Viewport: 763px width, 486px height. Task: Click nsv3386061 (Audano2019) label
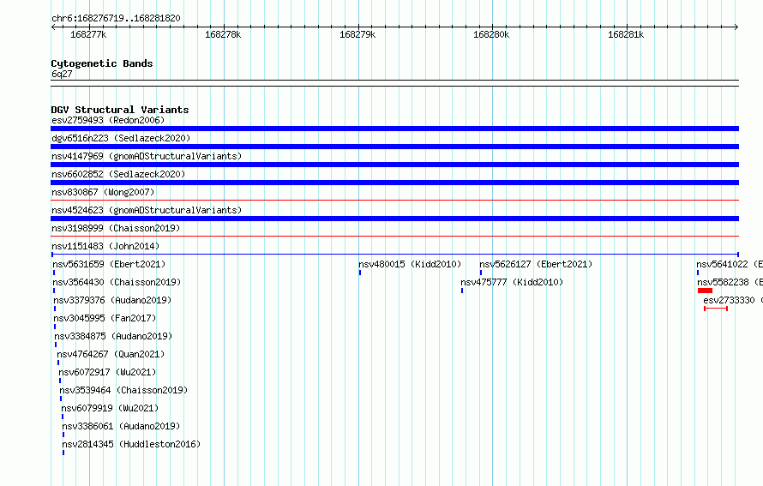(x=121, y=426)
